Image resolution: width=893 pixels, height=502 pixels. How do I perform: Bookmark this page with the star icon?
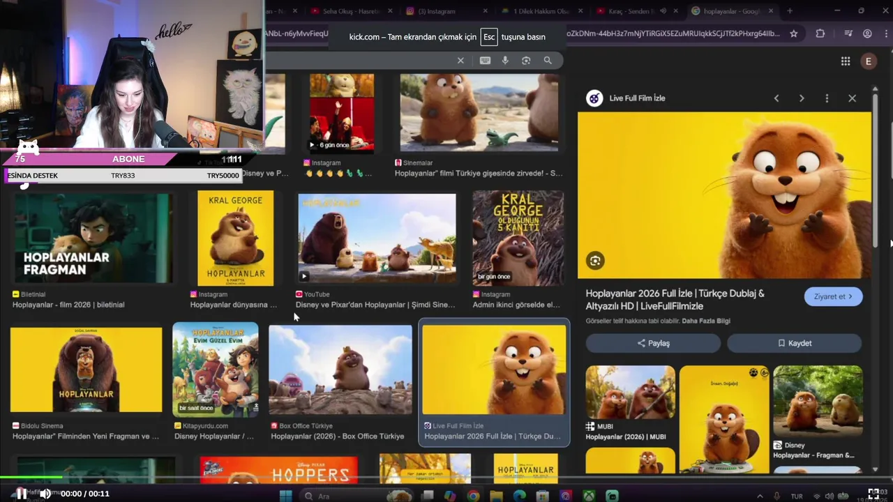pos(794,33)
